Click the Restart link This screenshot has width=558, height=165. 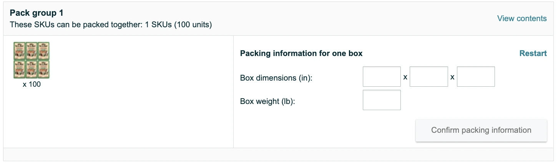(533, 53)
